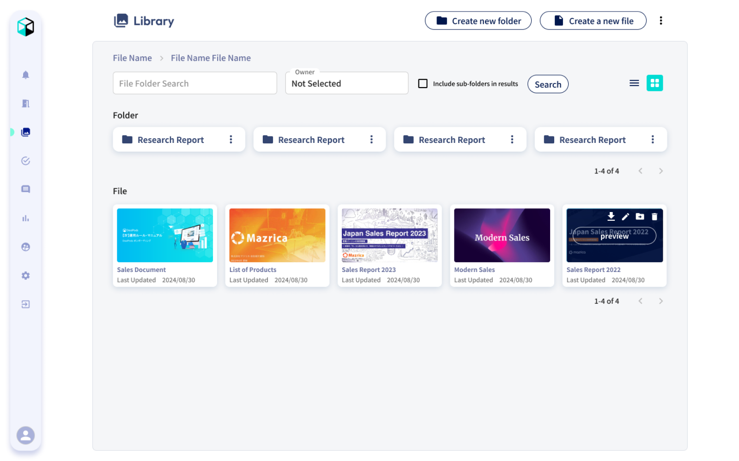Enable Include sub-folders in results

tap(423, 83)
